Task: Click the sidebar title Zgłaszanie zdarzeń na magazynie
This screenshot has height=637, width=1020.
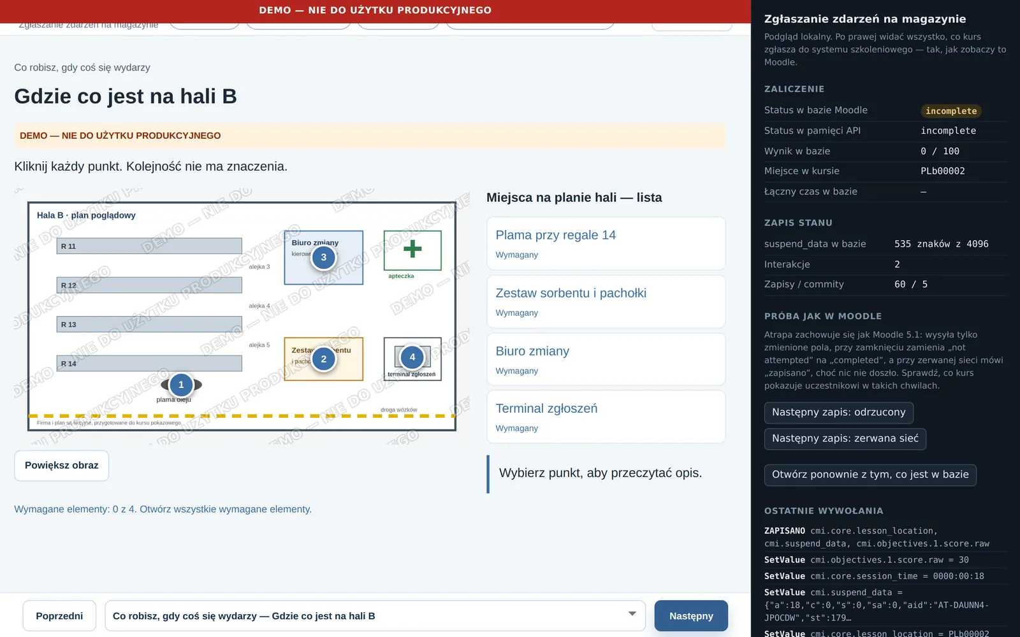Action: [865, 19]
